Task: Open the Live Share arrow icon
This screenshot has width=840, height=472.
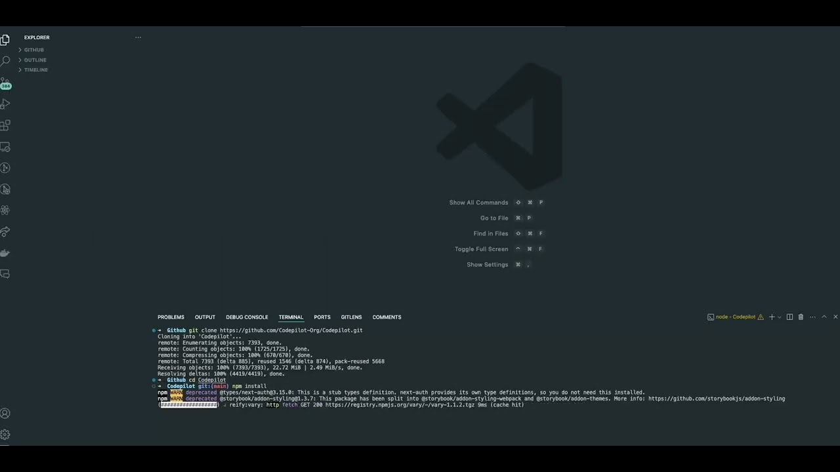Action: 5,232
